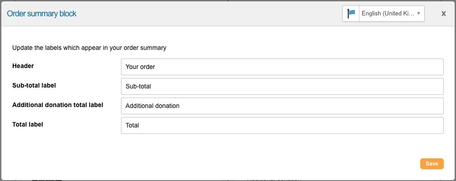Click the Order summary block title
Screen dimensions: 456x181
[x=42, y=14]
